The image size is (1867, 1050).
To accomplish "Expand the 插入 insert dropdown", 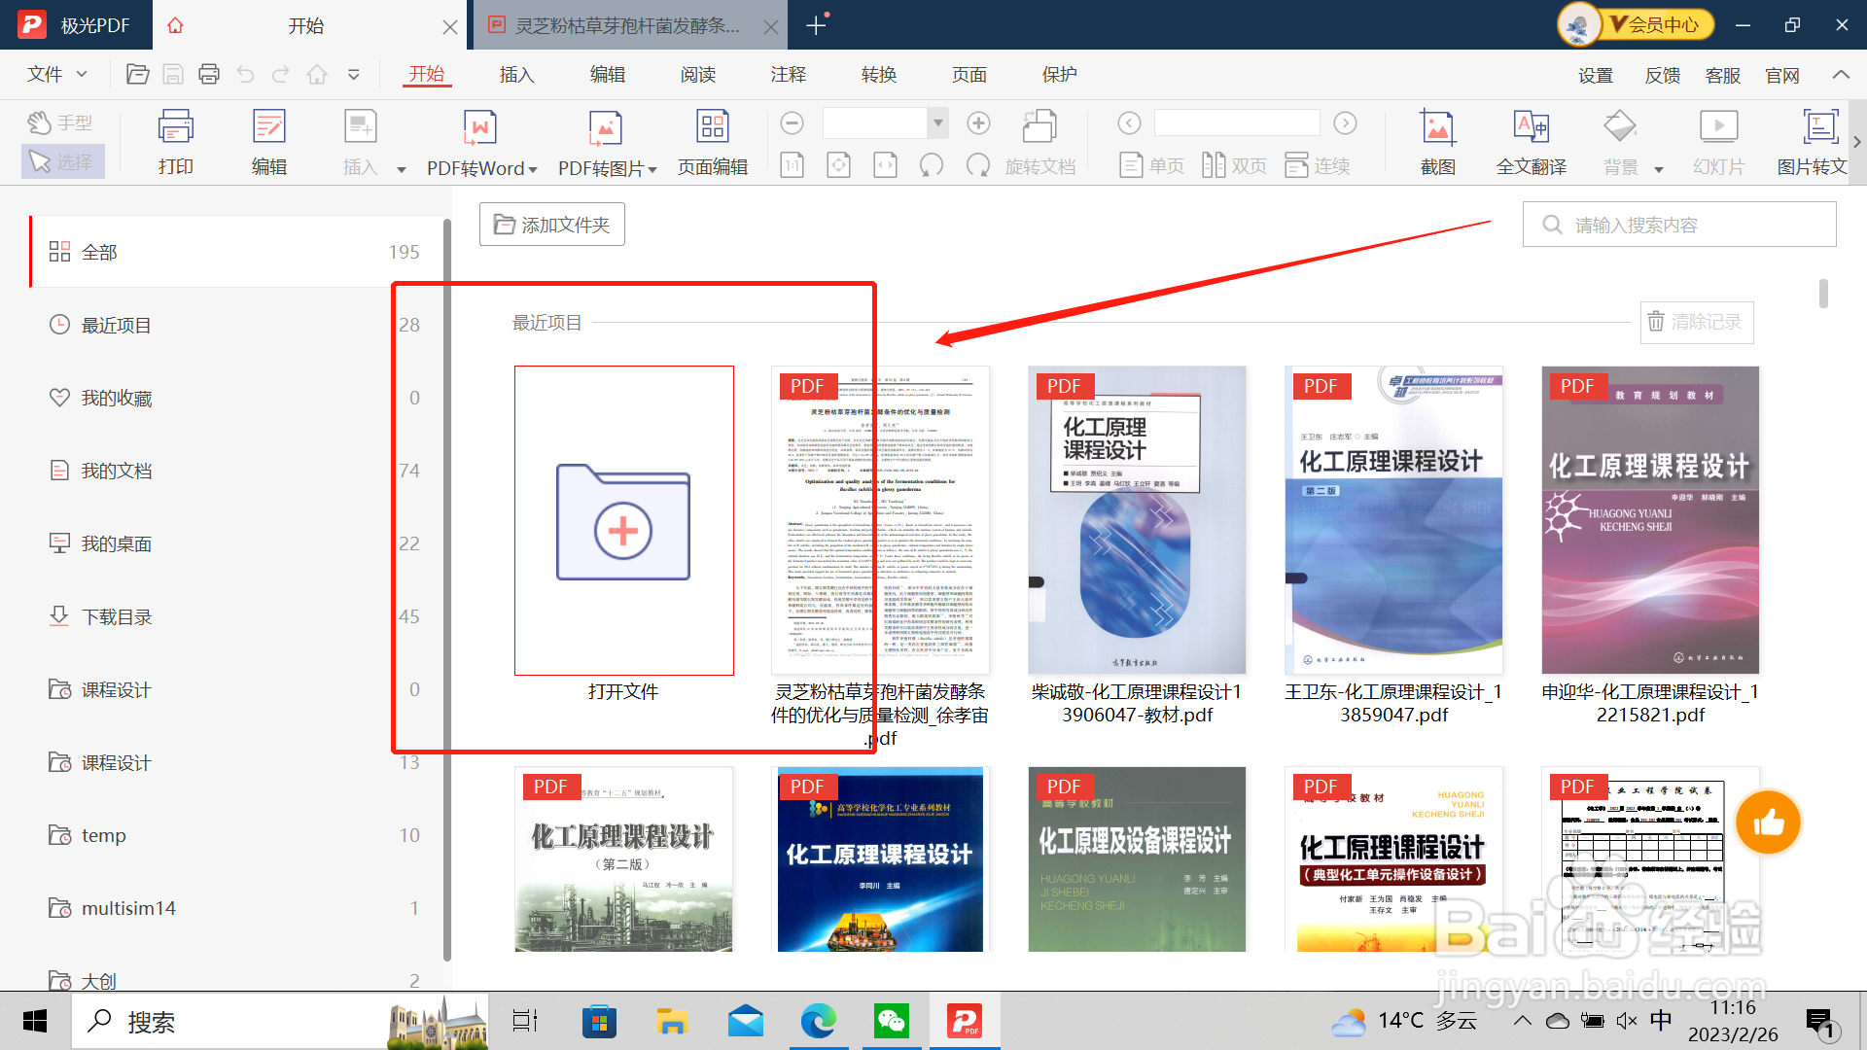I will (401, 169).
